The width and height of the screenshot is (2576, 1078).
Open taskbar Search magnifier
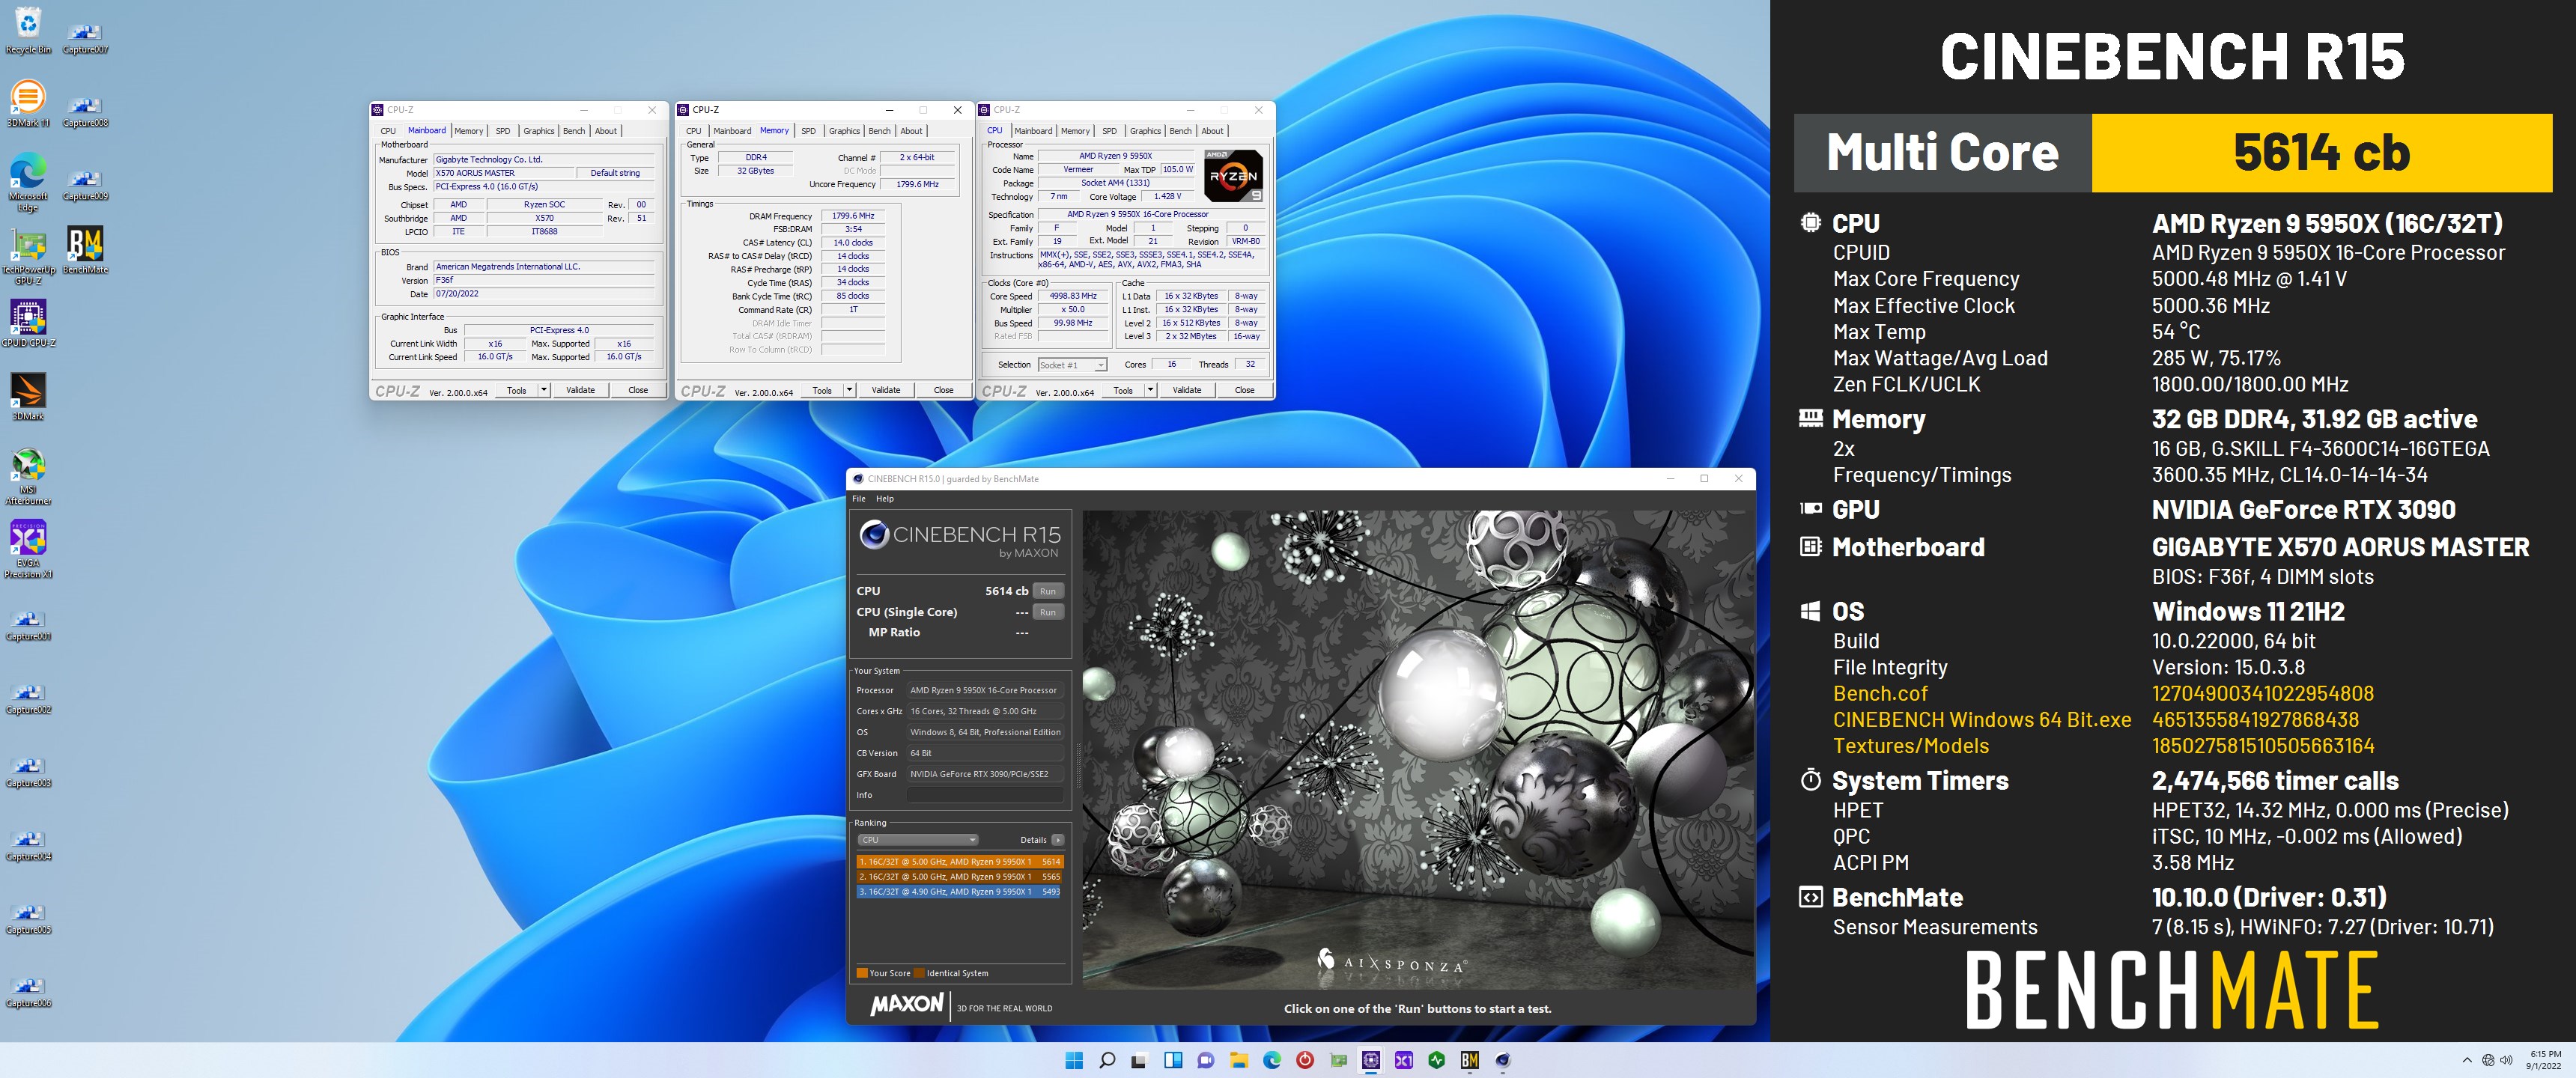click(1107, 1060)
